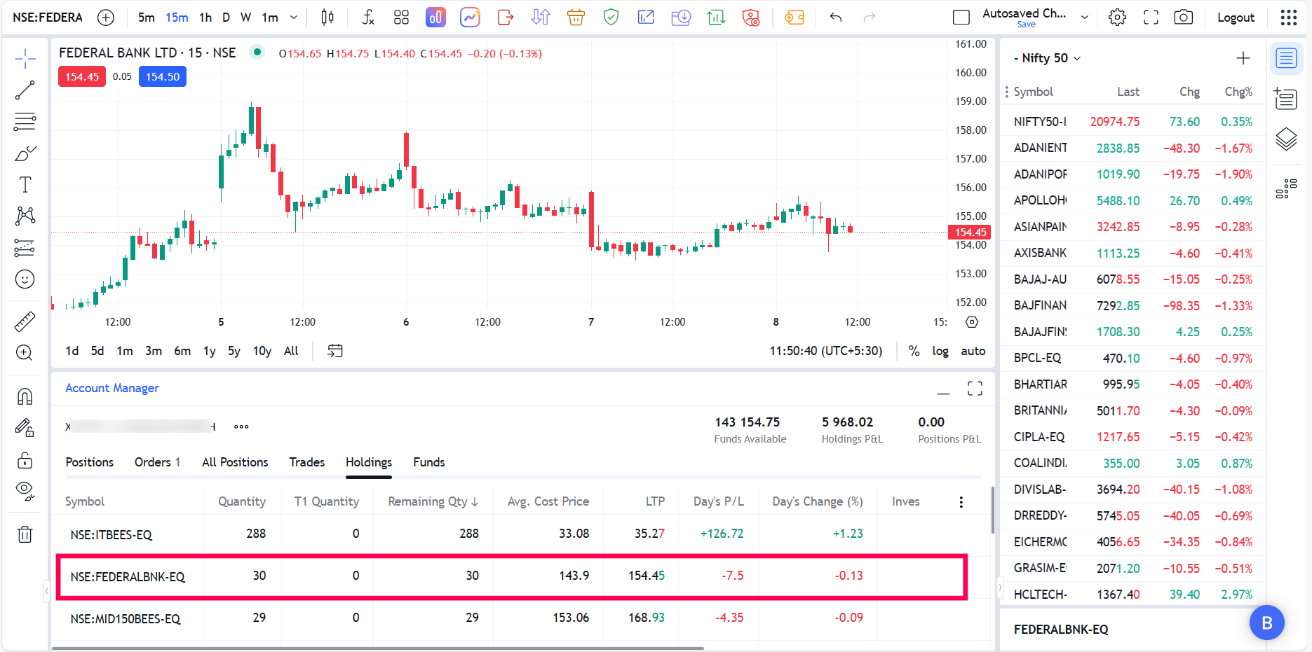Enter fullscreen mode from top toolbar
The height and width of the screenshot is (652, 1312).
(1151, 18)
